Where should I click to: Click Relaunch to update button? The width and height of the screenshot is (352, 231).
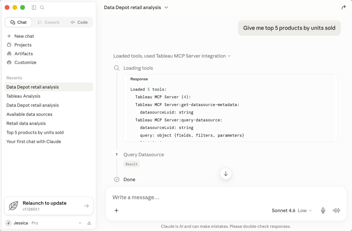(49, 206)
